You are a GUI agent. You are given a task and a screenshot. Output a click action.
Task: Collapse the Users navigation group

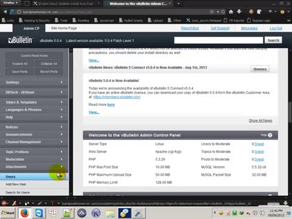click(34, 176)
